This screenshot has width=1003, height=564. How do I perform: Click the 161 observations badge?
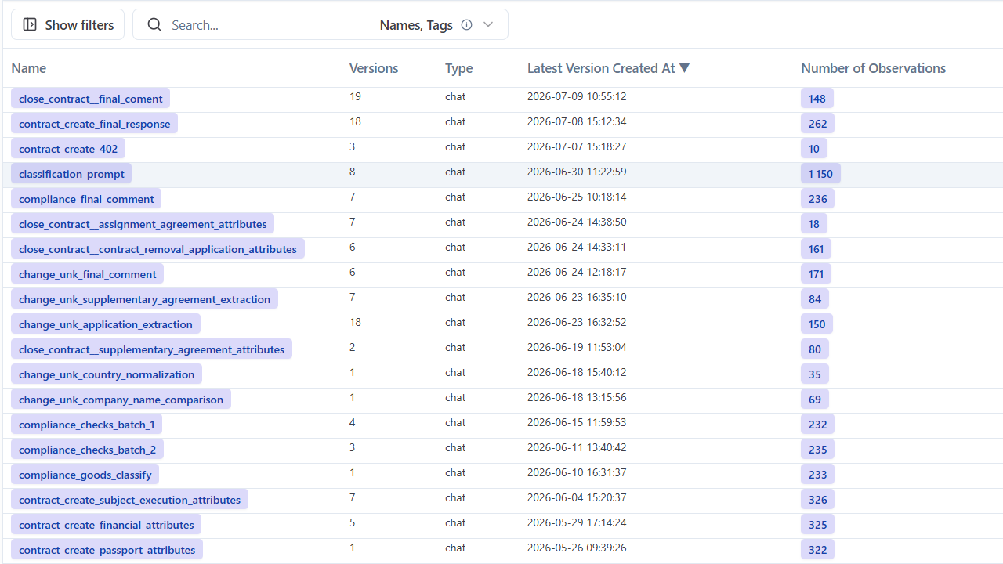click(817, 249)
